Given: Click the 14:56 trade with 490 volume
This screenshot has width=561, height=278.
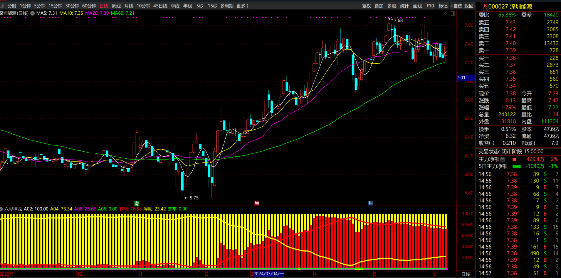Looking at the screenshot, I should click(x=518, y=253).
